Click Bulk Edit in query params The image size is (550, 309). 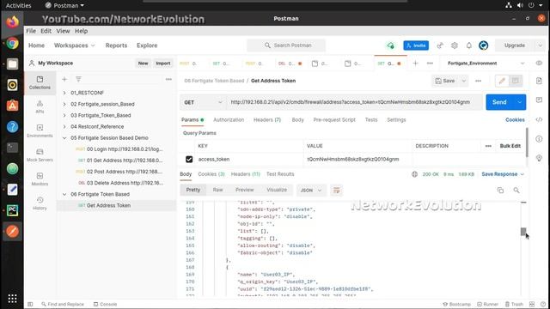coord(510,146)
